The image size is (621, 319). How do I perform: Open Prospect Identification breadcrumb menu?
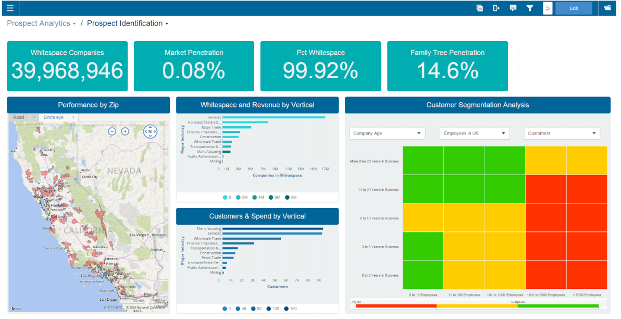pos(128,23)
